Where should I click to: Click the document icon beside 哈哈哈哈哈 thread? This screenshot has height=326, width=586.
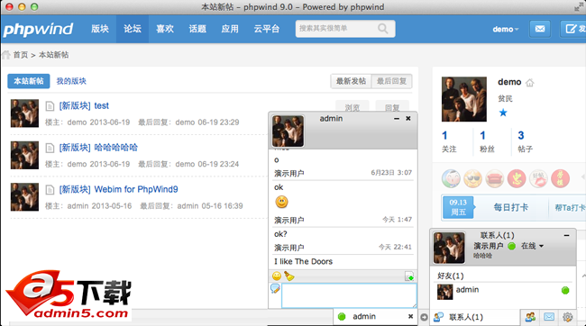click(x=50, y=149)
